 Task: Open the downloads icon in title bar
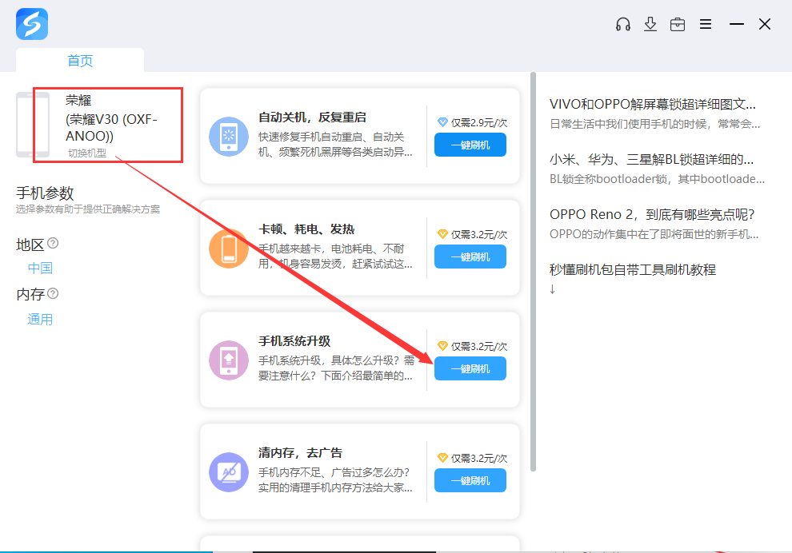[x=650, y=24]
